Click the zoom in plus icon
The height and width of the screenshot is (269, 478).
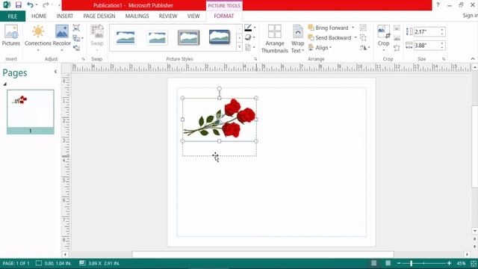coord(449,263)
